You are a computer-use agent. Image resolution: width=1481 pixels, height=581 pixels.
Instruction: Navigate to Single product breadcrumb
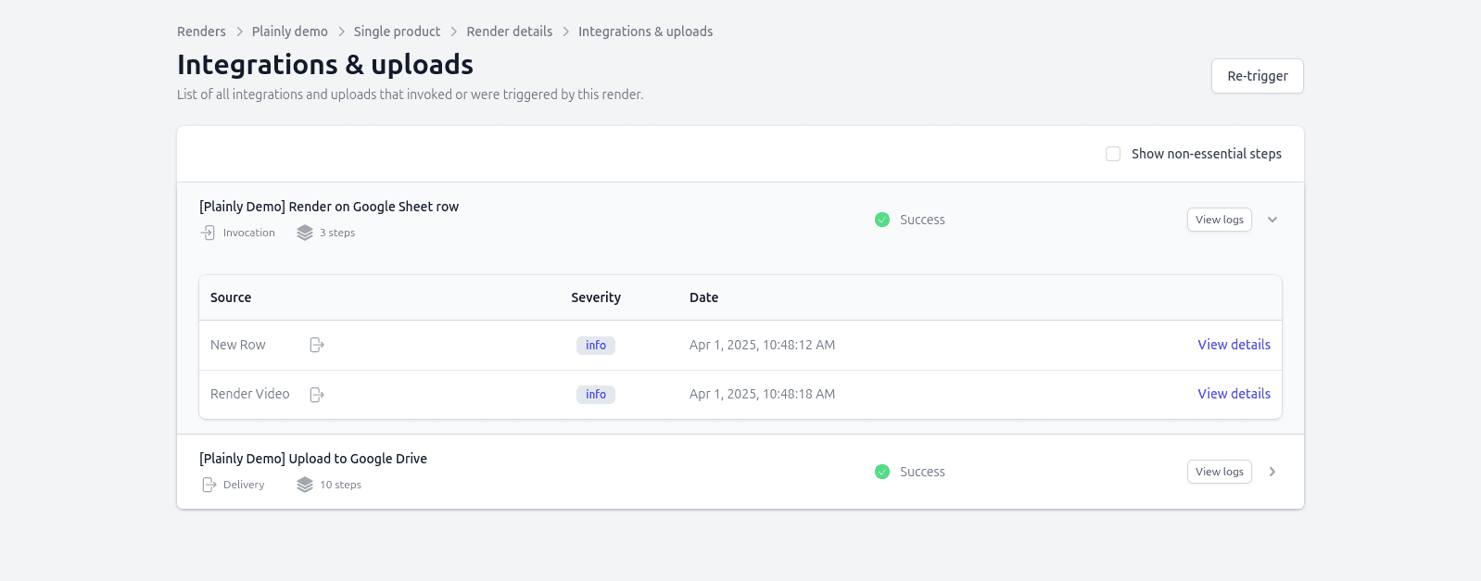[x=397, y=32]
